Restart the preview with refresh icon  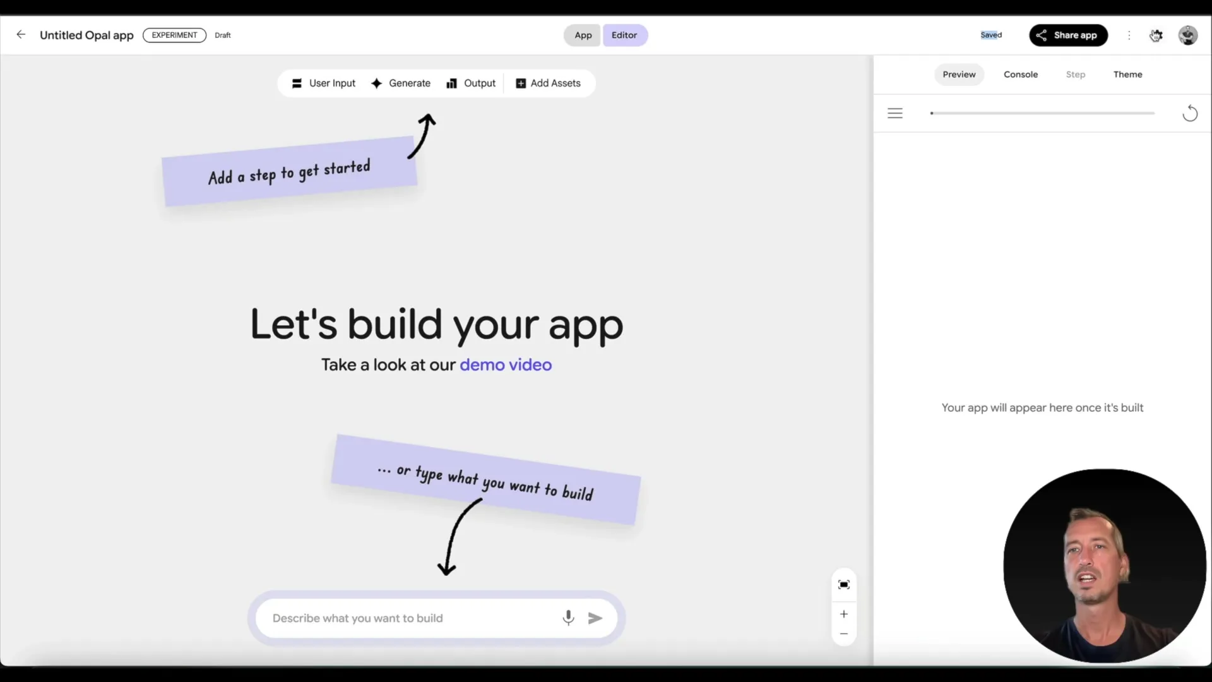click(1190, 112)
